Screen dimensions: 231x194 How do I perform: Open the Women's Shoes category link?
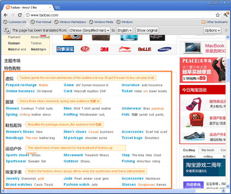tap(20, 132)
